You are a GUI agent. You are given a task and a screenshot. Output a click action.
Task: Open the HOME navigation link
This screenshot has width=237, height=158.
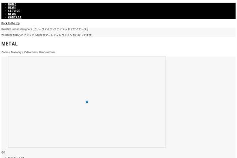[12, 4]
